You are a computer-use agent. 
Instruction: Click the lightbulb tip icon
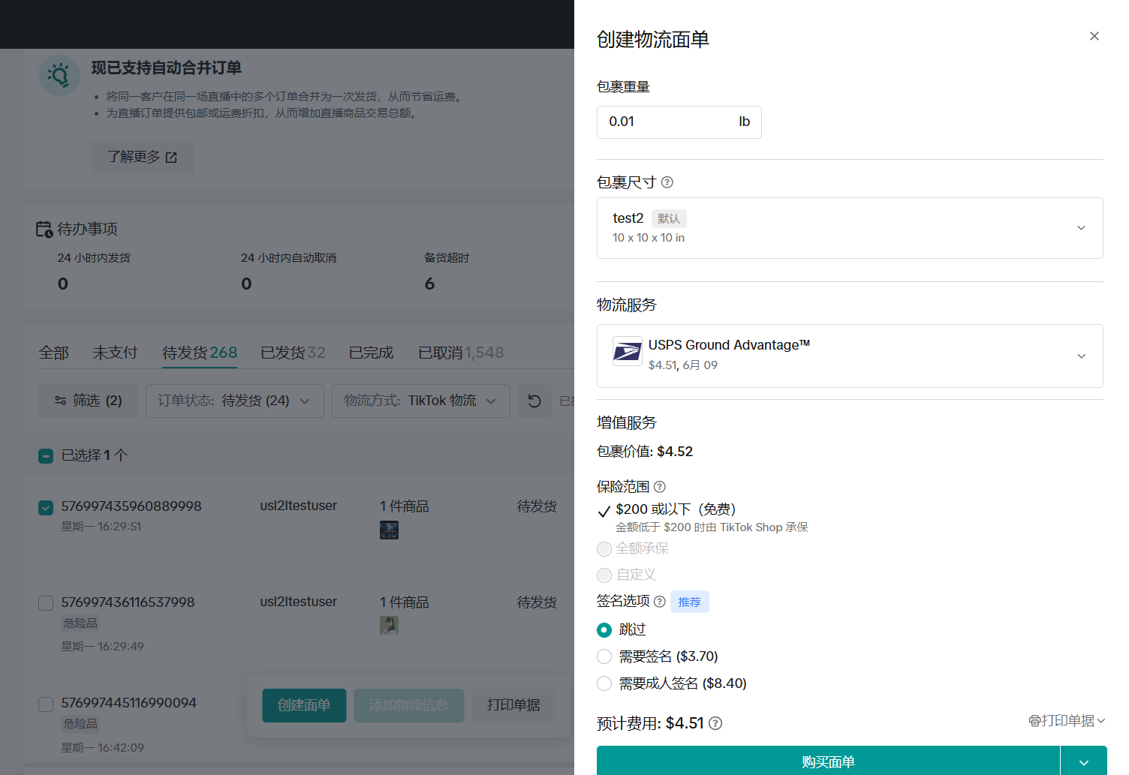pos(59,75)
